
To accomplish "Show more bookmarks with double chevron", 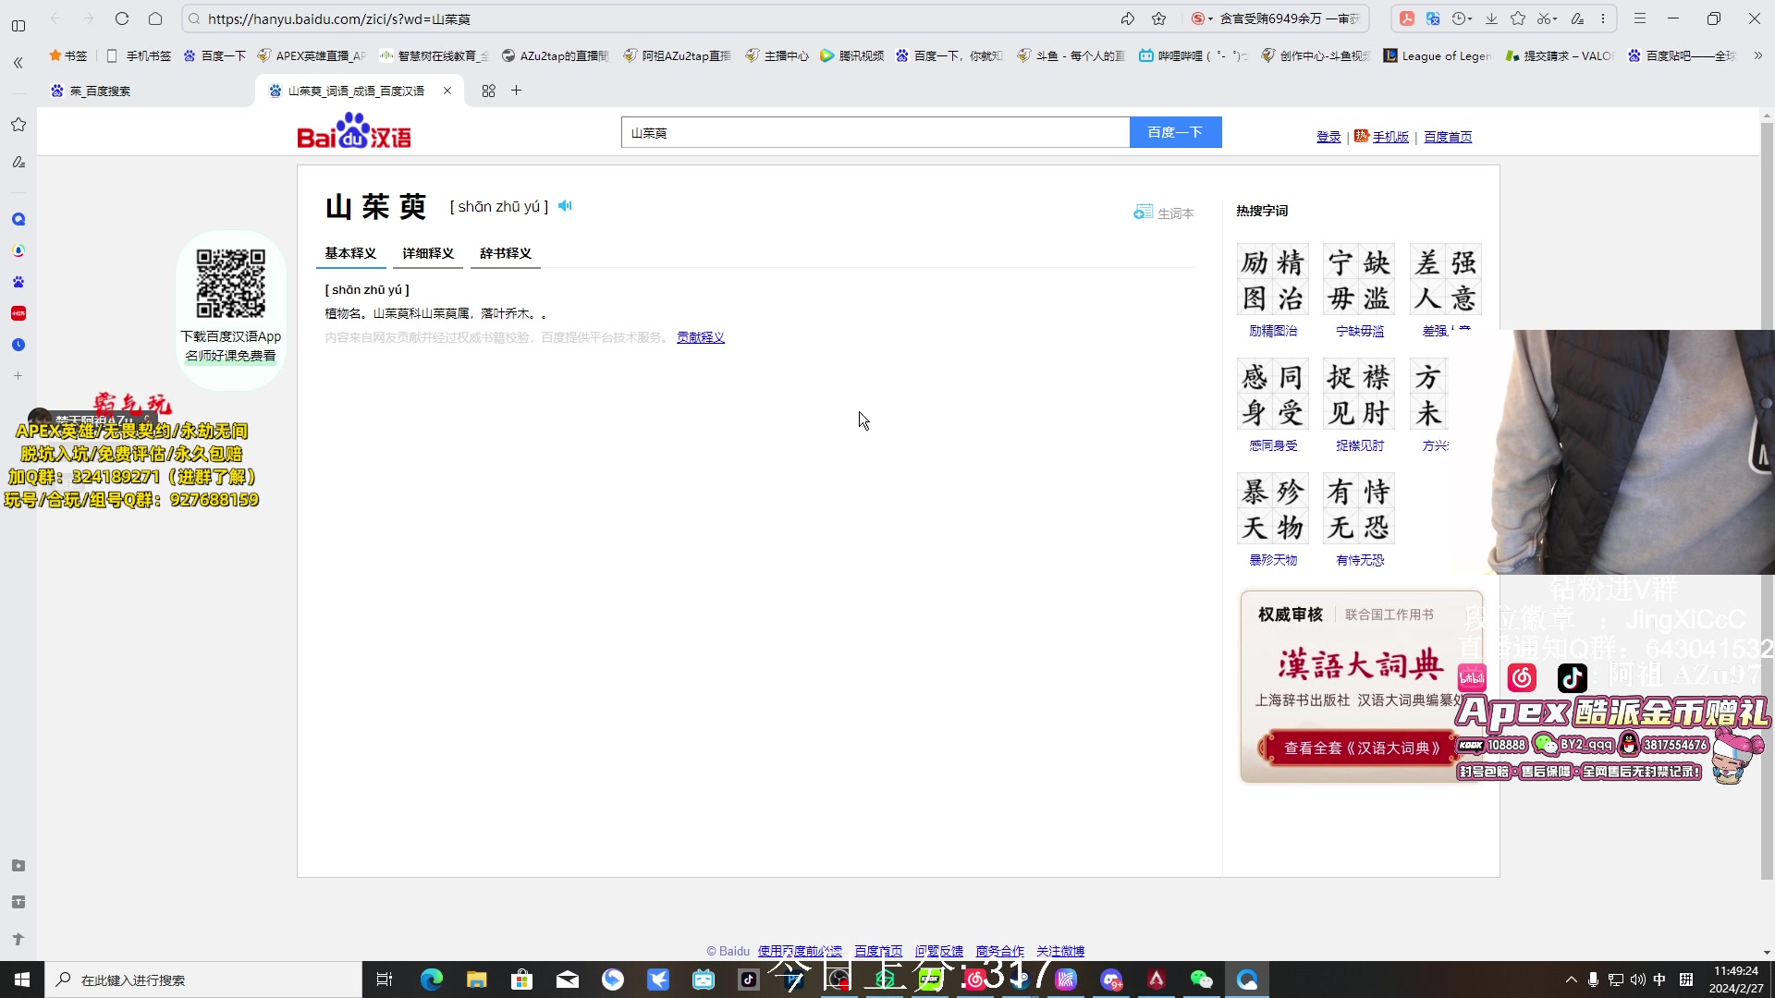I will 1757,55.
